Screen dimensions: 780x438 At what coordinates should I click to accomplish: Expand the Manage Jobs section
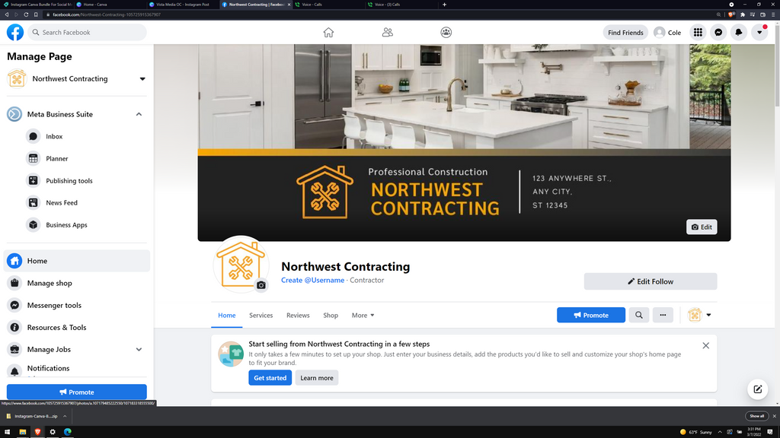pos(139,350)
